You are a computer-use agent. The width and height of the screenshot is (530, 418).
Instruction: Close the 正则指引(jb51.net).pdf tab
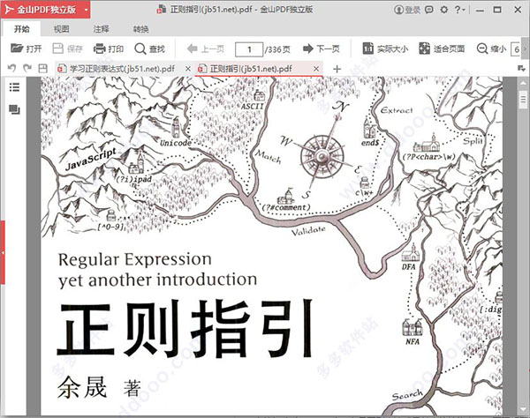[x=316, y=69]
